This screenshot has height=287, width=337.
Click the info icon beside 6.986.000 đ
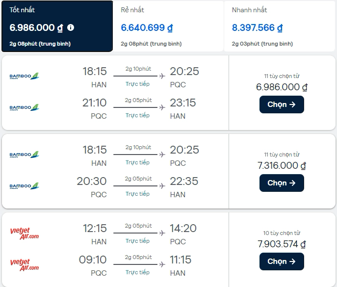click(71, 27)
